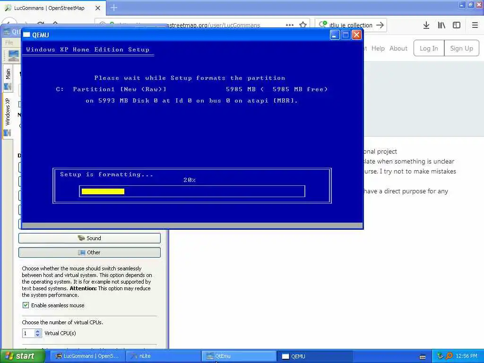Screen dimensions: 484x363
Task: Click search engine icon in search box
Action: [323, 24]
